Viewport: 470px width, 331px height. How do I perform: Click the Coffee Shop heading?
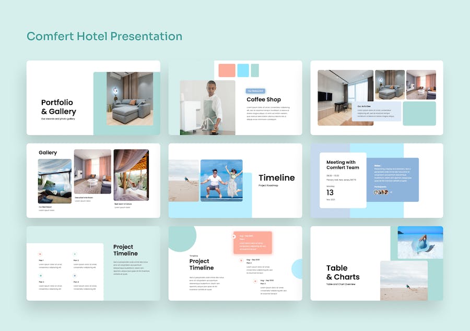pyautogui.click(x=264, y=100)
